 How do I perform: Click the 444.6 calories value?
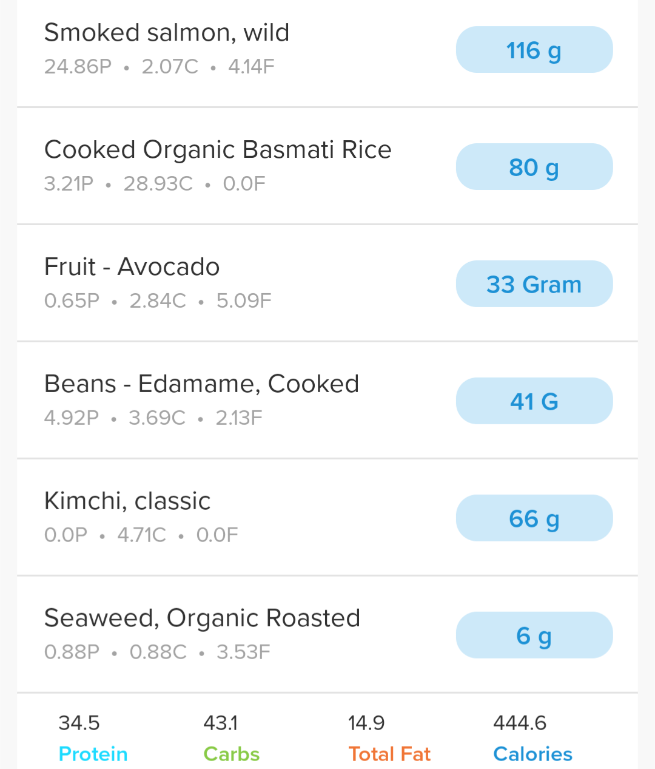pos(520,723)
